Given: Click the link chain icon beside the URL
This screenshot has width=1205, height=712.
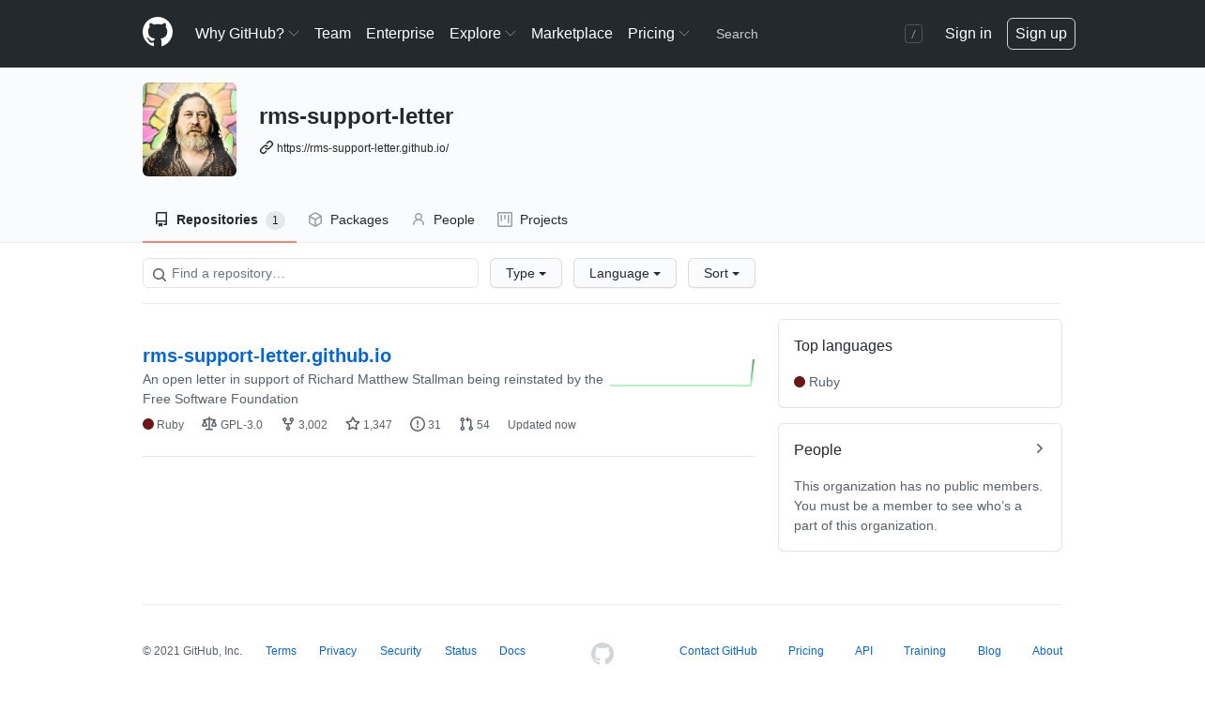Looking at the screenshot, I should click(267, 147).
